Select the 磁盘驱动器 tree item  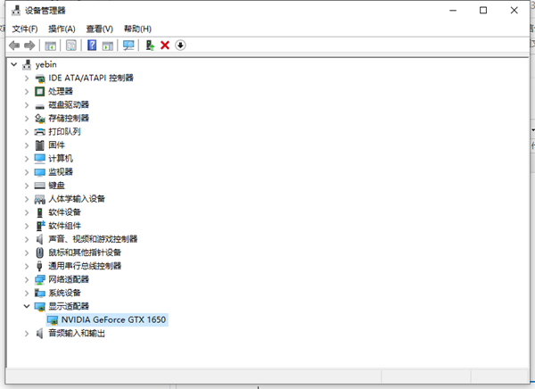pos(68,104)
